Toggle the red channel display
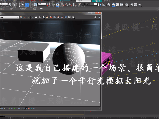The height and width of the screenshot is (119, 159). point(25,17)
